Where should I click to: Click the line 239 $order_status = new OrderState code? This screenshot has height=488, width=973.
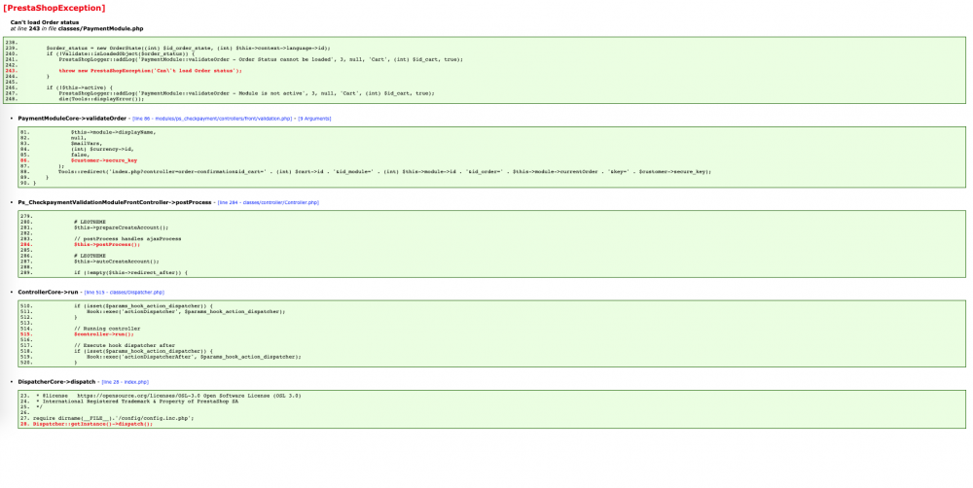point(188,49)
